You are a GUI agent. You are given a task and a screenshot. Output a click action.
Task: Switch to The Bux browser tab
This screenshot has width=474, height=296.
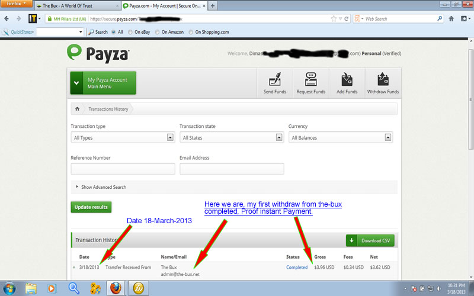click(78, 6)
